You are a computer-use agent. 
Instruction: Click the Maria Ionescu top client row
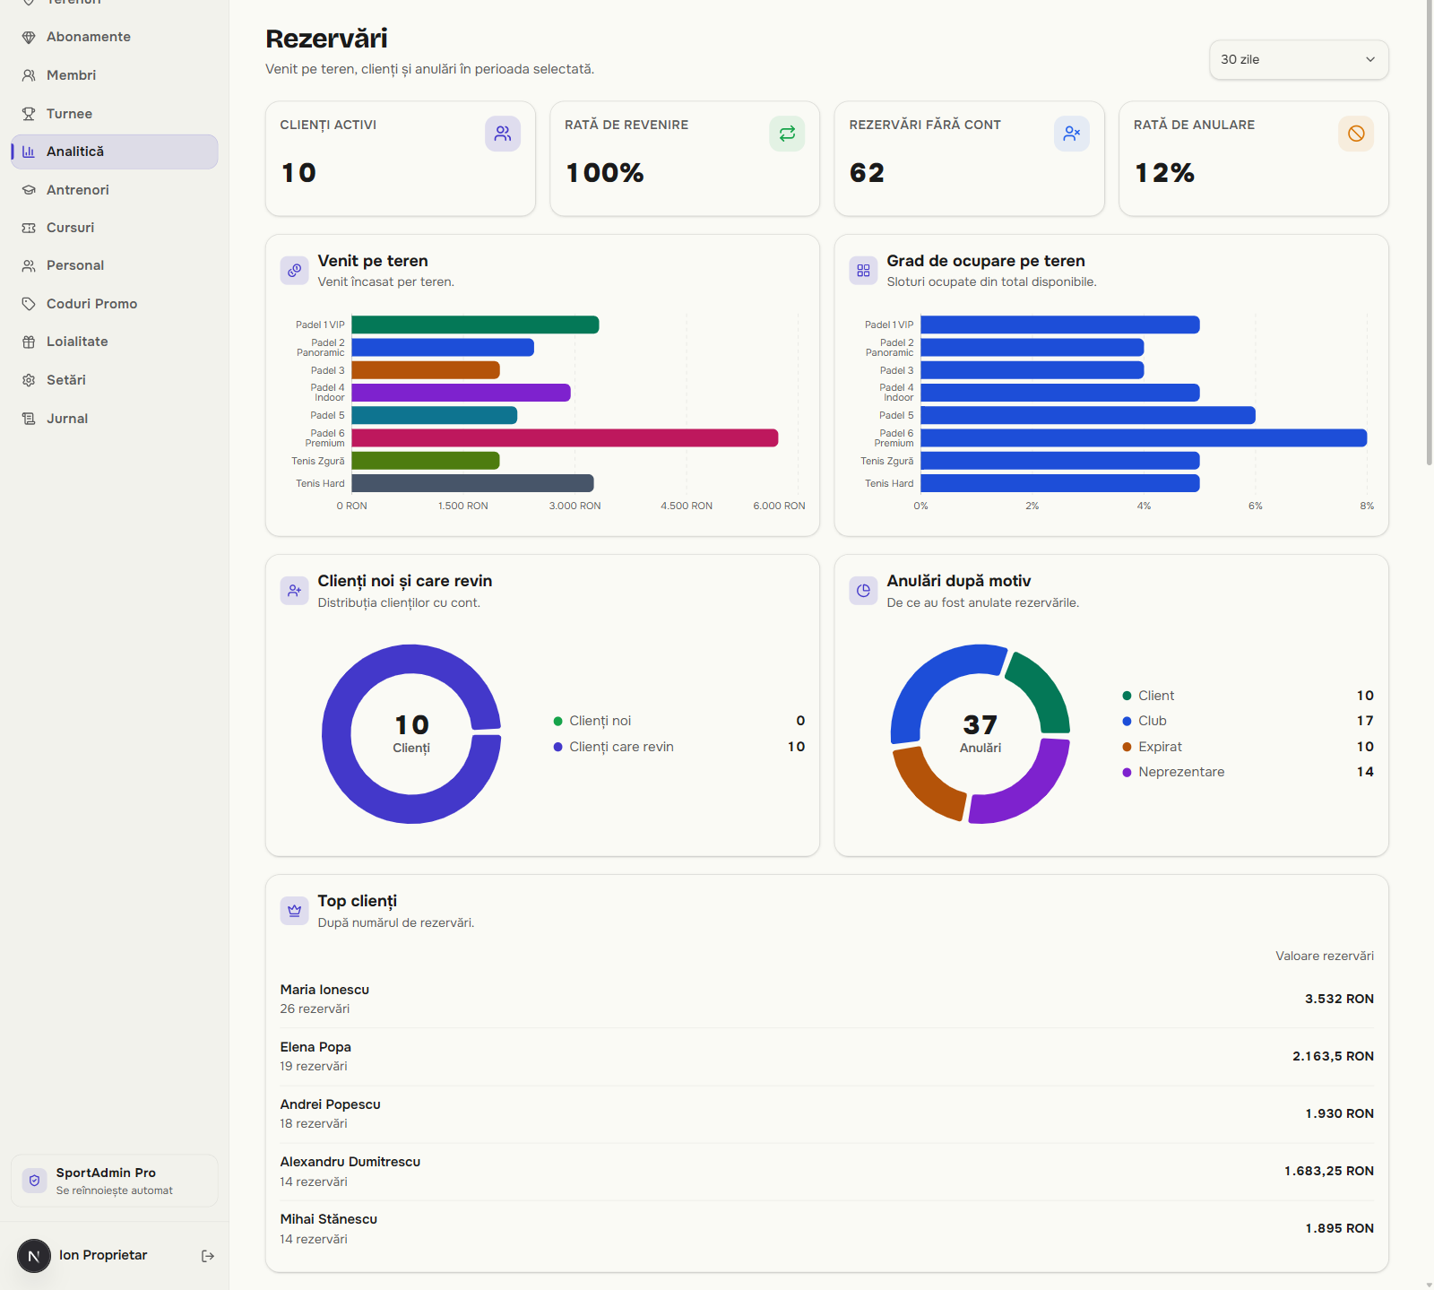coord(826,999)
